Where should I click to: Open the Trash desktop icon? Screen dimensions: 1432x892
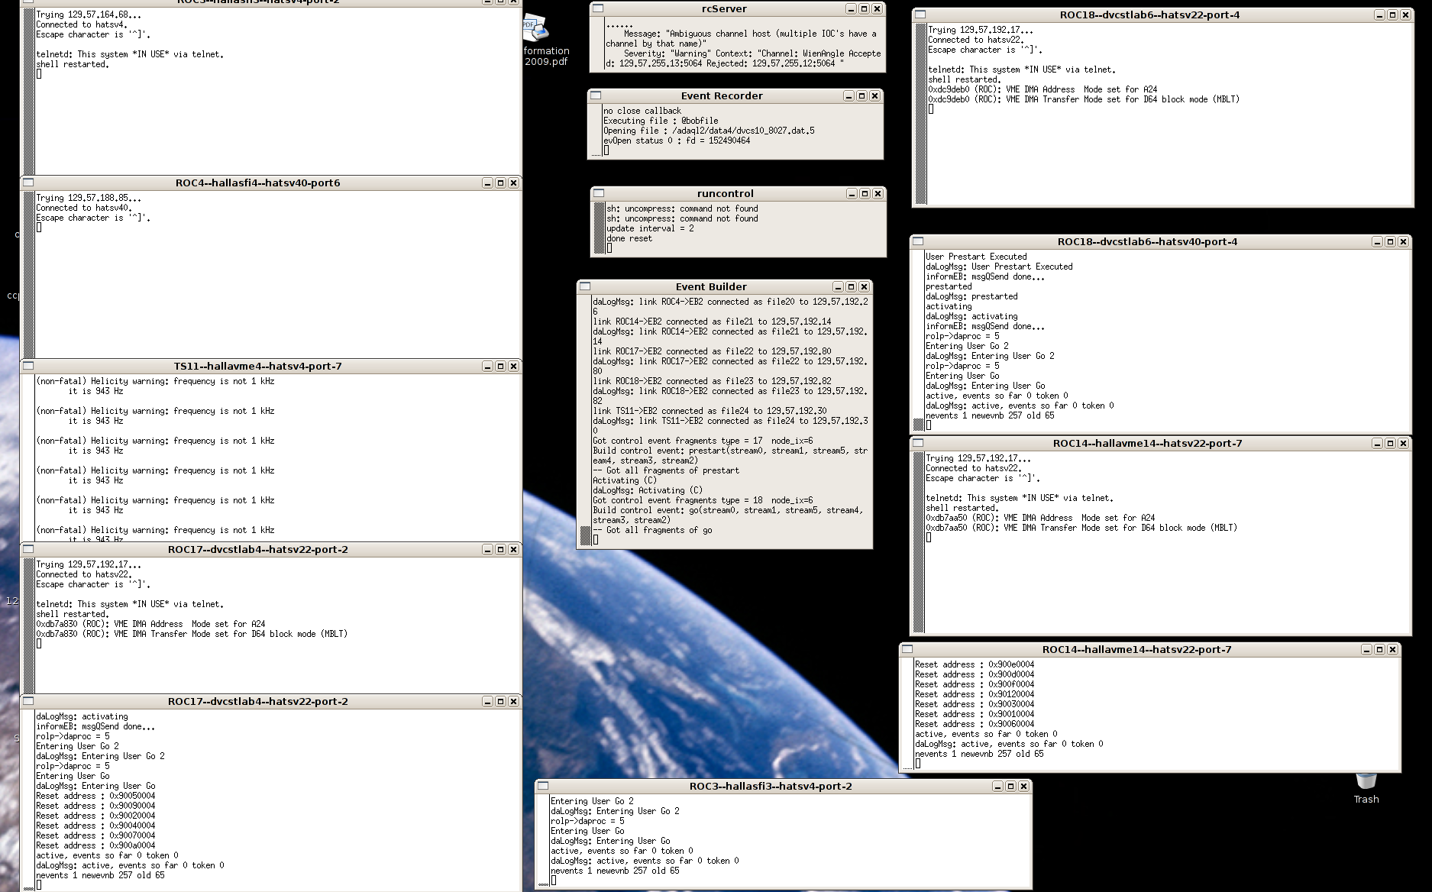tap(1366, 789)
